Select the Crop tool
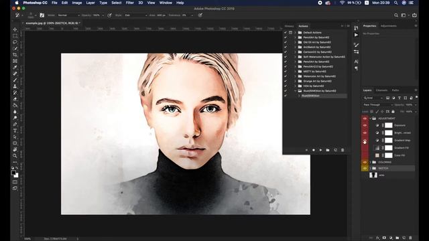 point(15,55)
